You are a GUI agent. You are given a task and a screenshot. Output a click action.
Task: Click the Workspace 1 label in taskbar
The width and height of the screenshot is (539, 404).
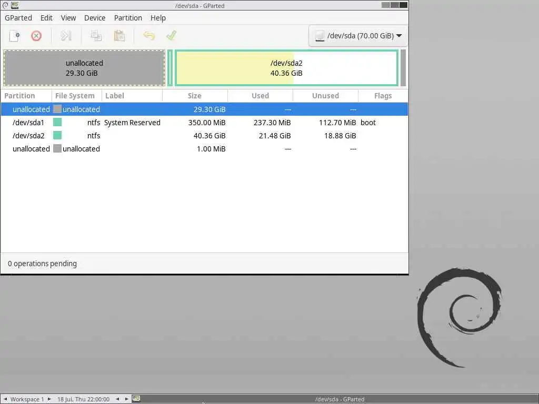[27, 399]
